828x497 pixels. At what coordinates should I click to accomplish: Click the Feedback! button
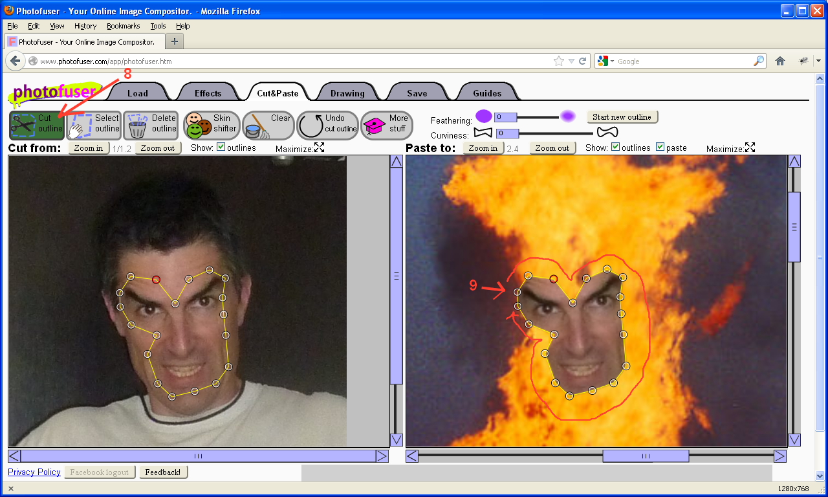(x=163, y=472)
